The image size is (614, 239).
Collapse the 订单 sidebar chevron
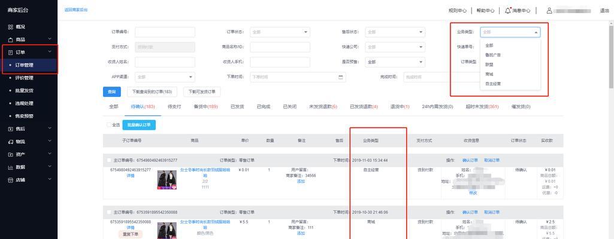click(x=50, y=52)
